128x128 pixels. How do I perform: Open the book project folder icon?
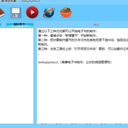click(x=2, y=13)
